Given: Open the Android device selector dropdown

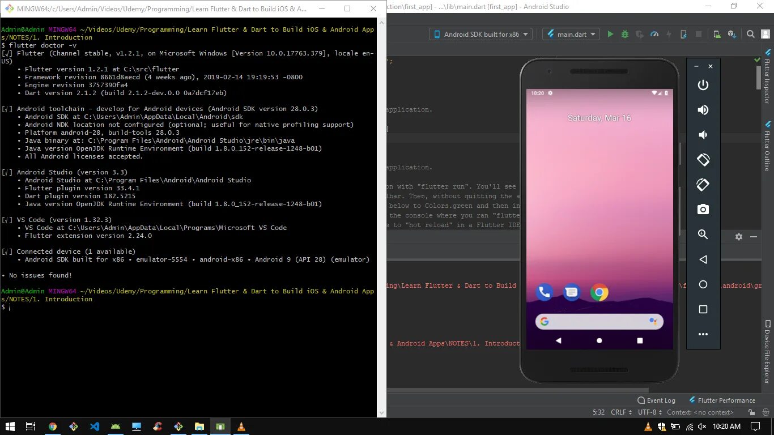Looking at the screenshot, I should pos(480,34).
